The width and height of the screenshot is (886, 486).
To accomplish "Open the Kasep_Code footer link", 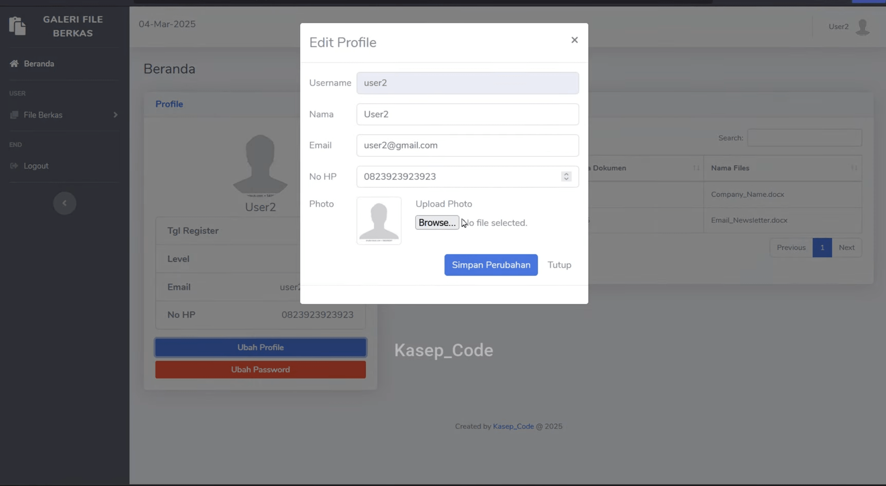I will (x=513, y=426).
